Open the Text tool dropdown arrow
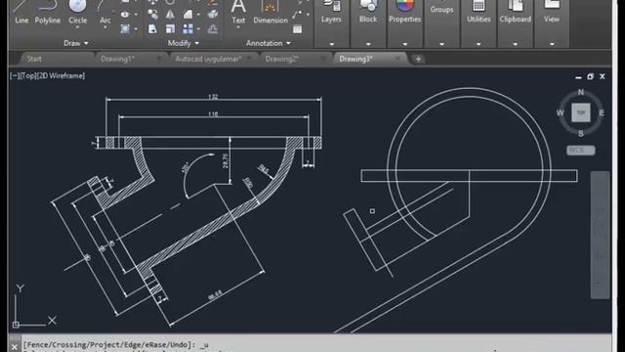625x352 pixels. 238,28
